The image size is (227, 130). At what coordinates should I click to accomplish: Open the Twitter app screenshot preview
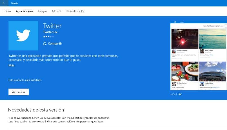199,55
